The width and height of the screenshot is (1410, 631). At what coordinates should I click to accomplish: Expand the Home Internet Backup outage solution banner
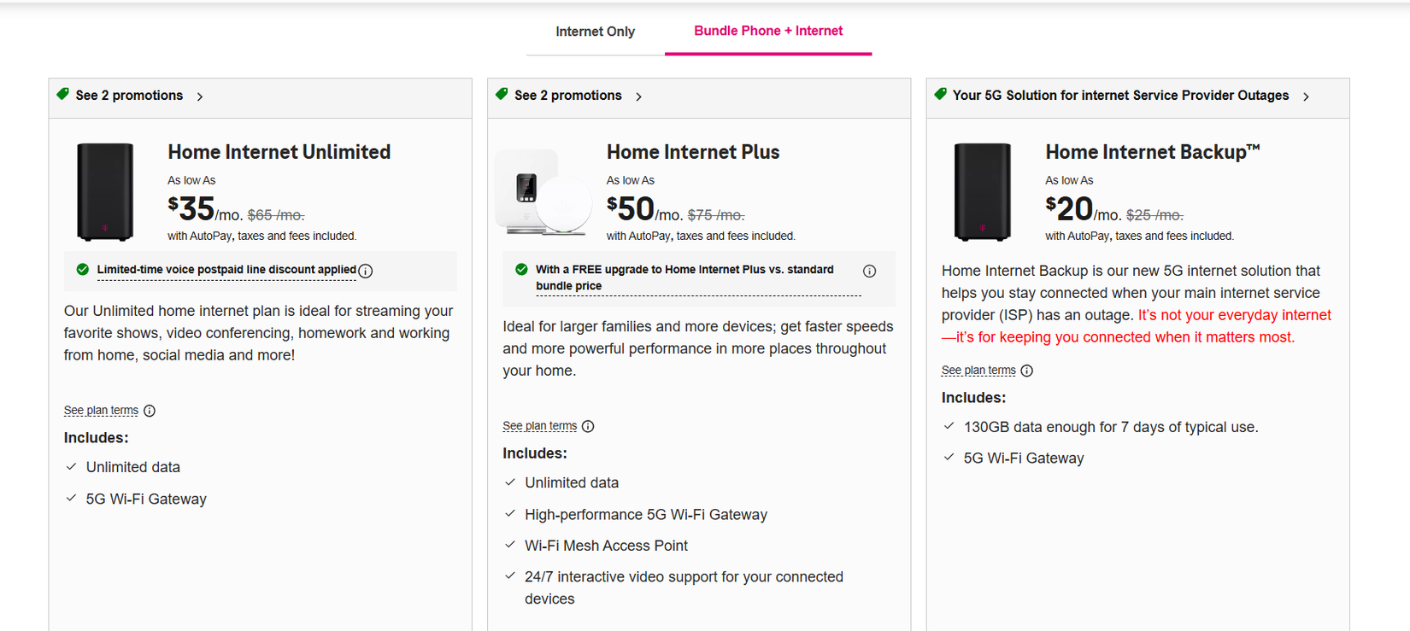[x=1119, y=95]
